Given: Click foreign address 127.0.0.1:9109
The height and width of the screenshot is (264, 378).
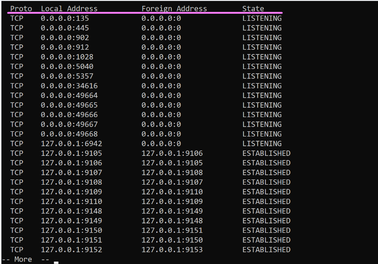Looking at the screenshot, I should [x=172, y=202].
